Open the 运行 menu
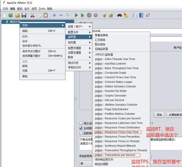The height and width of the screenshot is (167, 182). [27, 9]
